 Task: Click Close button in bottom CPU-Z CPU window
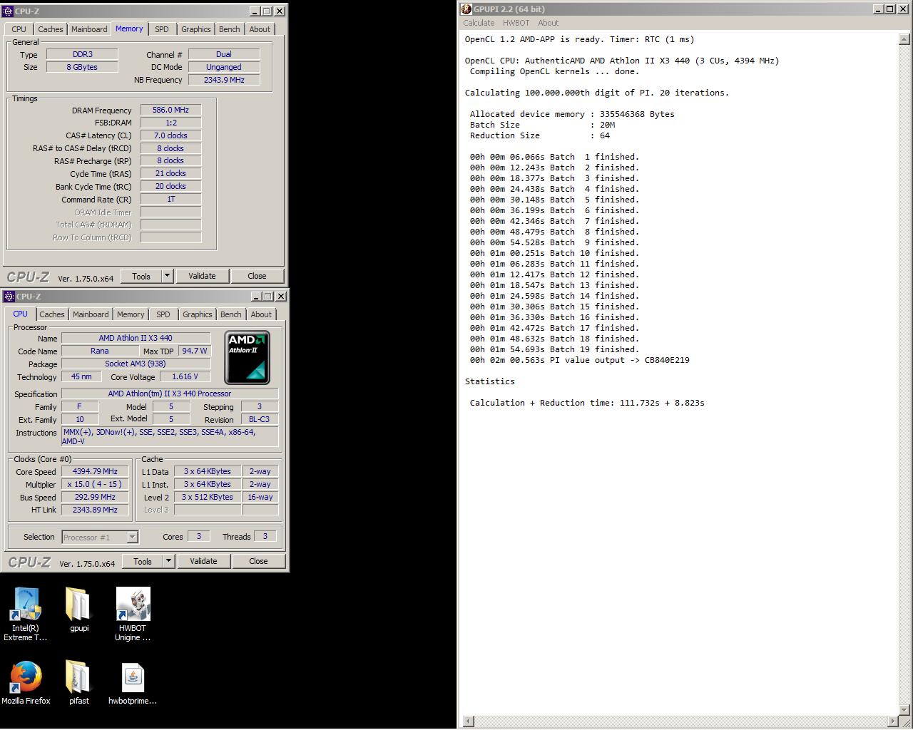pos(258,561)
